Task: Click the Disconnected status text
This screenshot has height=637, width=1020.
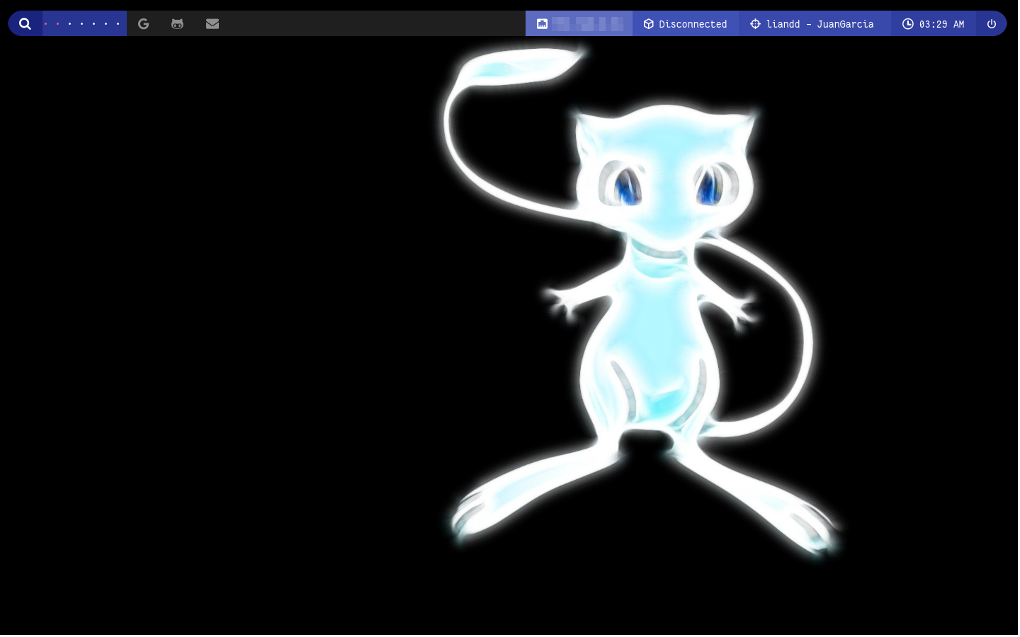Action: tap(693, 24)
